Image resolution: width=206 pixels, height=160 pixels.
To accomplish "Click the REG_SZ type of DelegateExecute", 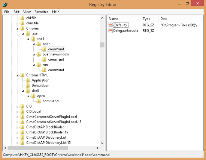I will 148,30.
